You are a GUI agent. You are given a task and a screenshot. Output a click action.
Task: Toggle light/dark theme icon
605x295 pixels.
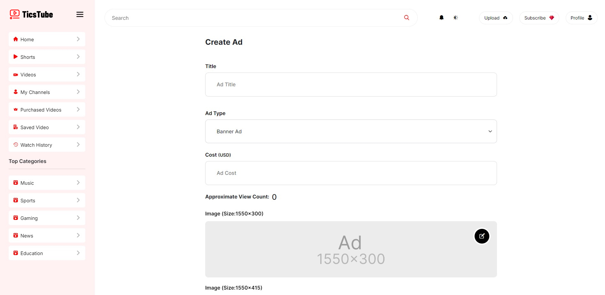(x=455, y=18)
